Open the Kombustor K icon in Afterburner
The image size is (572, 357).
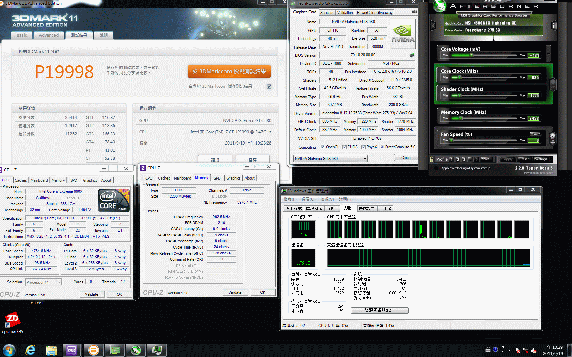pos(433,26)
